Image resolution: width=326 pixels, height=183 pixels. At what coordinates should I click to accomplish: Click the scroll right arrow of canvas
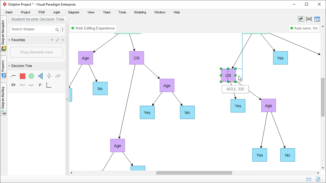318,173
